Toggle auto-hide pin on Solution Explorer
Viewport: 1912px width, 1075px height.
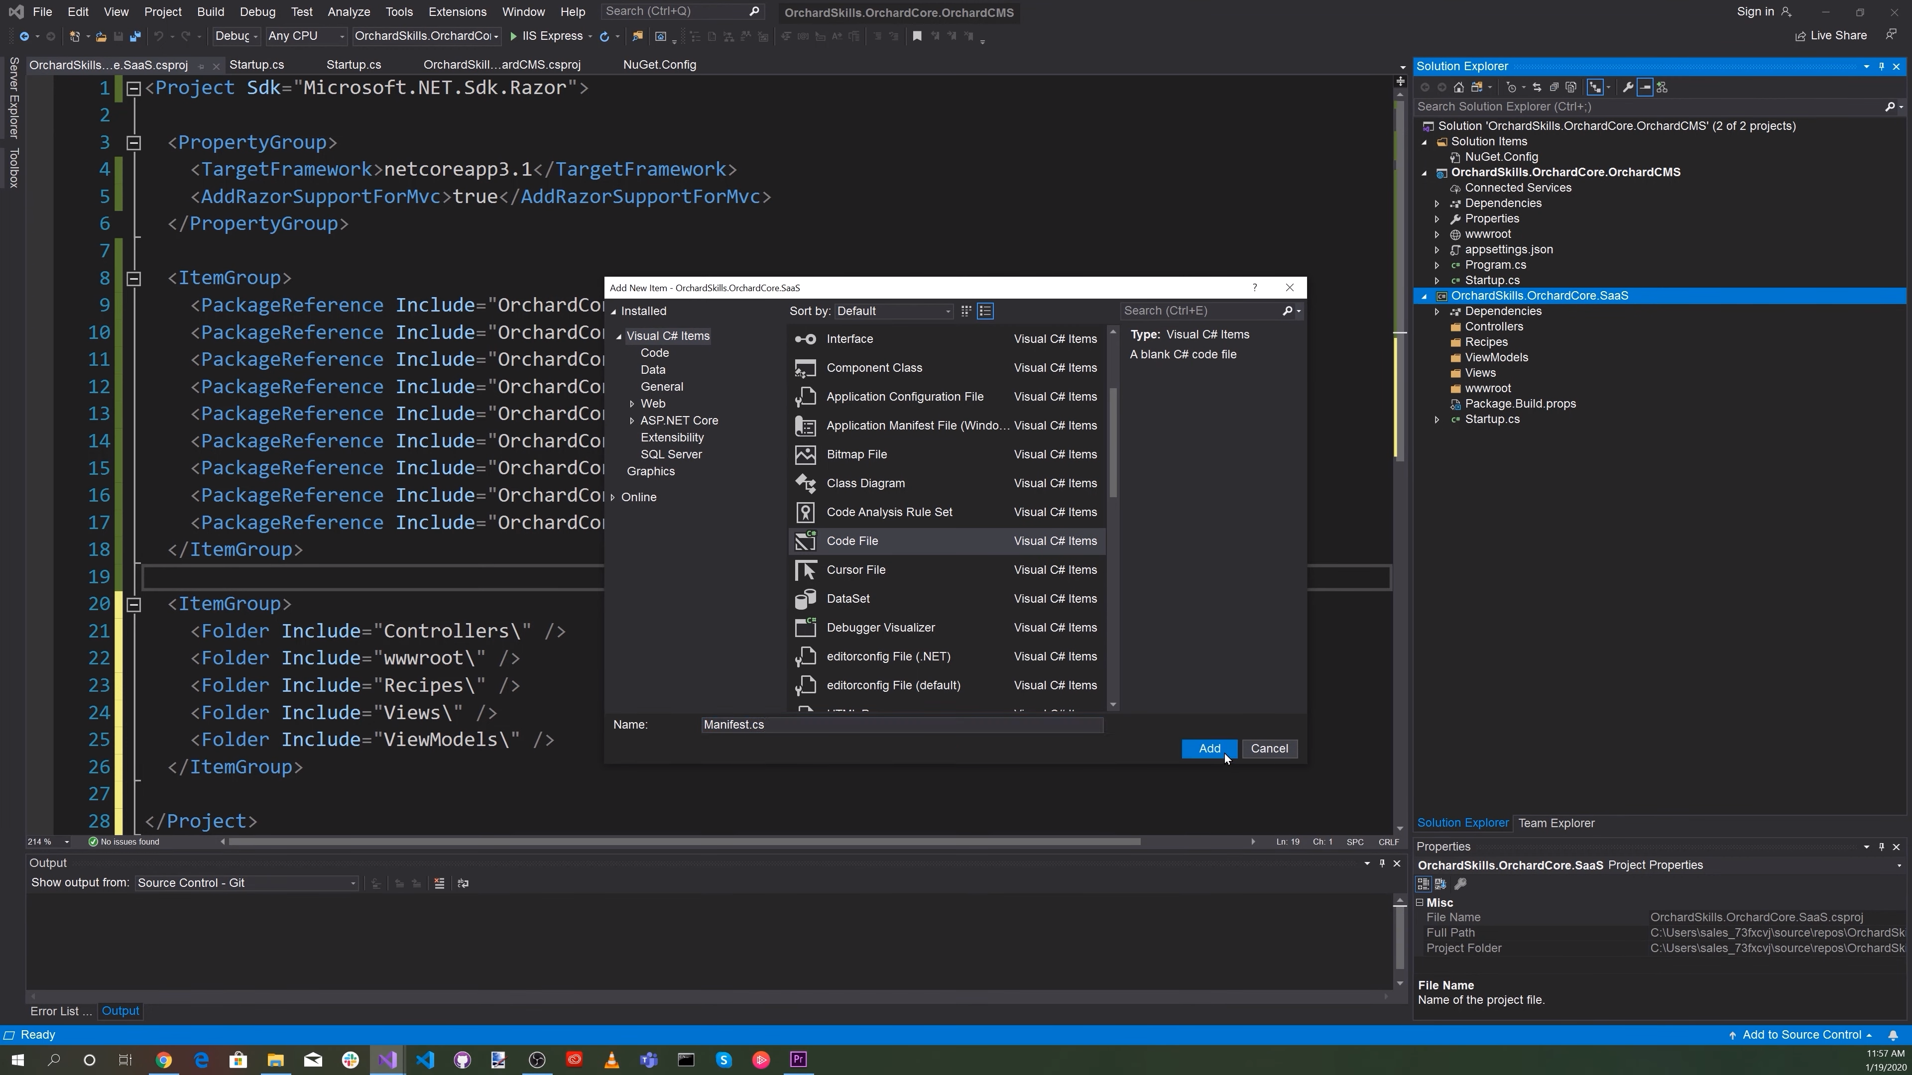[1882, 66]
